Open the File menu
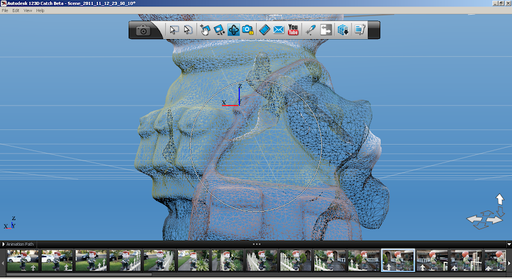Viewport: 512px width, 279px height. coord(5,11)
